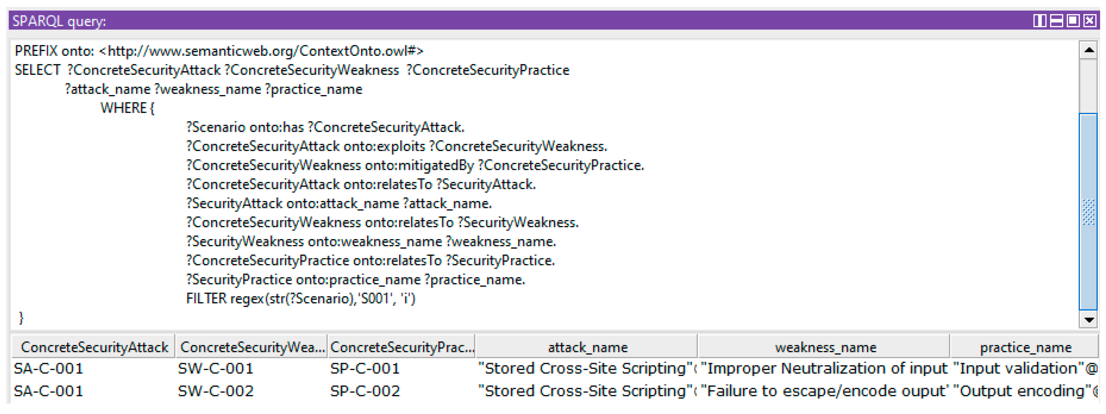This screenshot has width=1106, height=414.
Task: Place cursor on the PREFIX onto line
Action: (219, 51)
